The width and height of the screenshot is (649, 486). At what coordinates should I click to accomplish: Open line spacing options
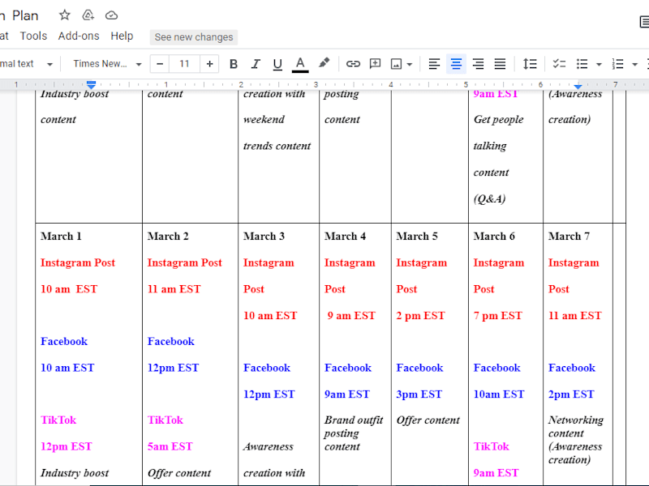pos(530,64)
